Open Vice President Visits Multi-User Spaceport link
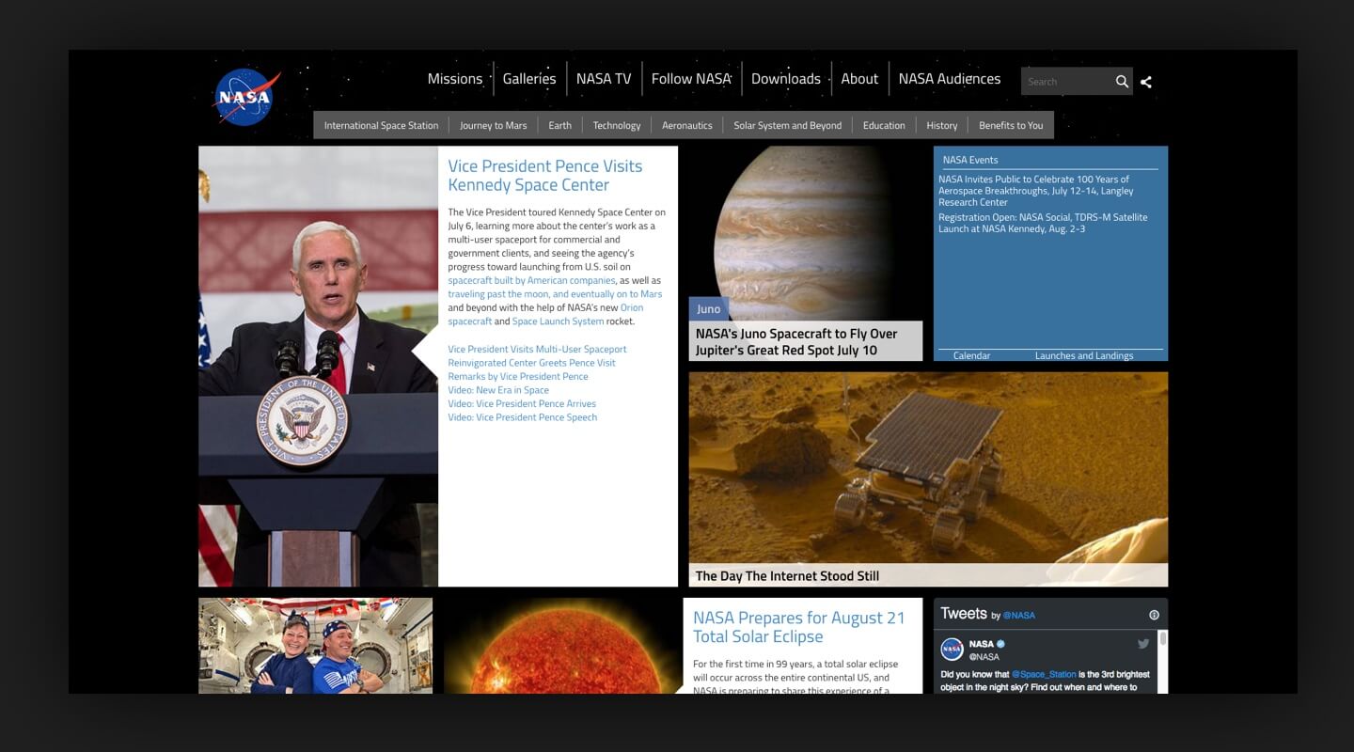The height and width of the screenshot is (752, 1354). pyautogui.click(x=537, y=349)
